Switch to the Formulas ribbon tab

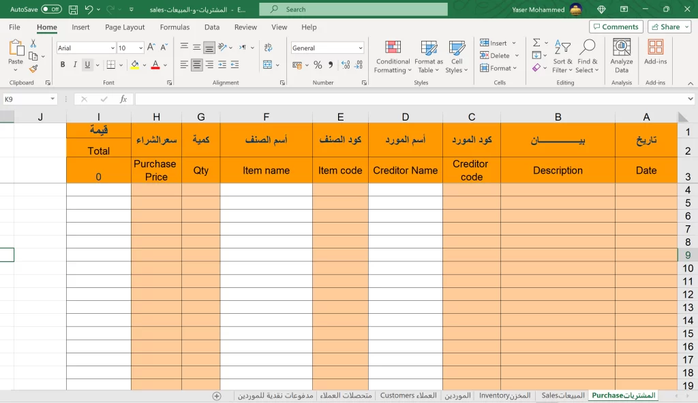pyautogui.click(x=174, y=27)
